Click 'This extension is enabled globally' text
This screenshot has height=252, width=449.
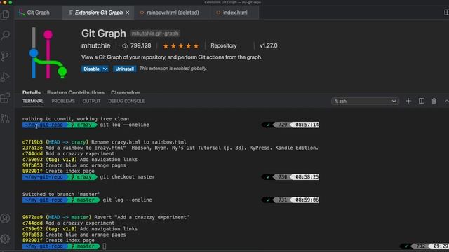tap(173, 69)
